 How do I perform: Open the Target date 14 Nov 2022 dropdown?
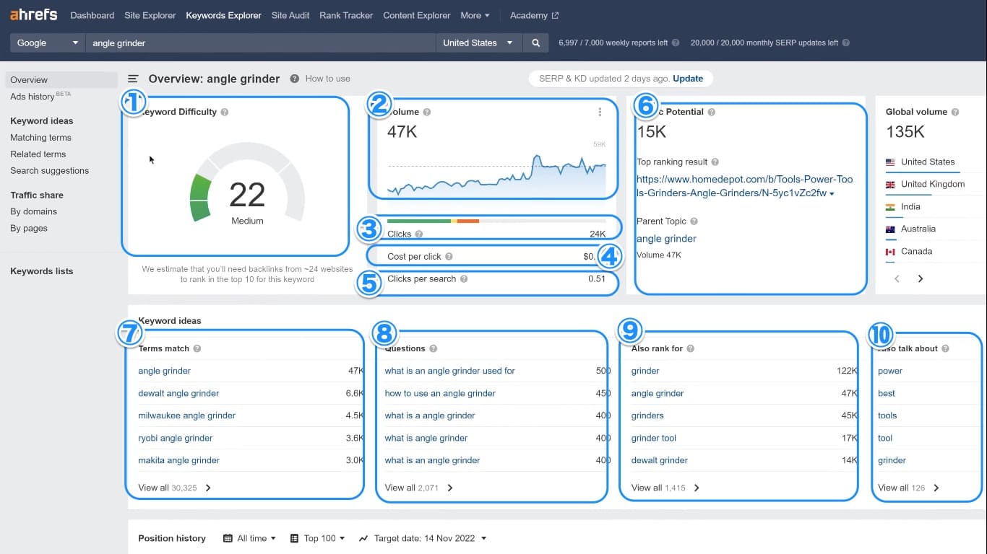click(x=423, y=538)
